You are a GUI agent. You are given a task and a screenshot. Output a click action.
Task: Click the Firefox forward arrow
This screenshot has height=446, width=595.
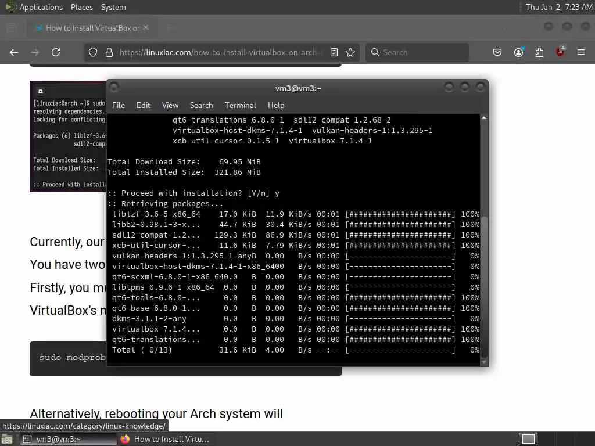pos(35,52)
